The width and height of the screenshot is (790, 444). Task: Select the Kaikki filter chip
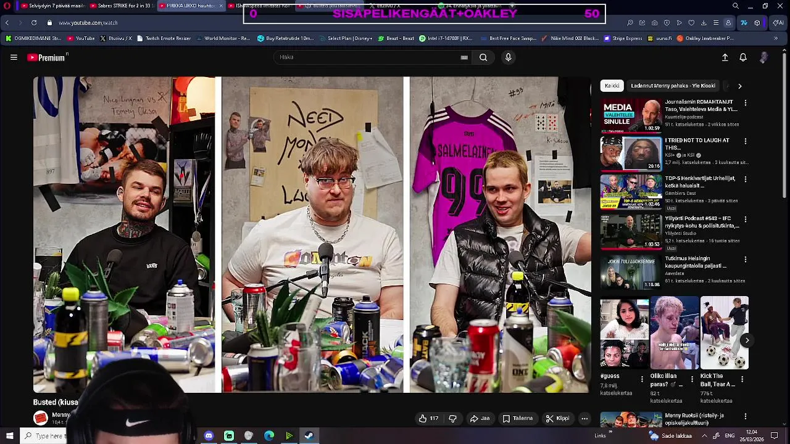612,86
